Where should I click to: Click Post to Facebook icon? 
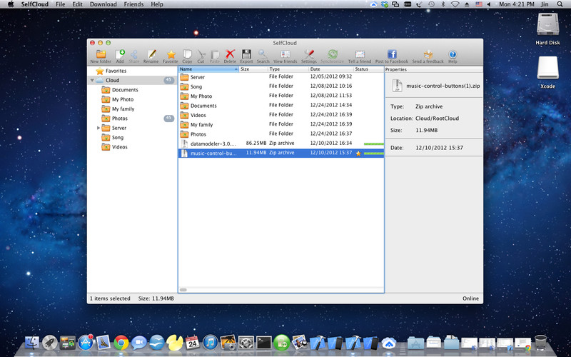coord(392,56)
